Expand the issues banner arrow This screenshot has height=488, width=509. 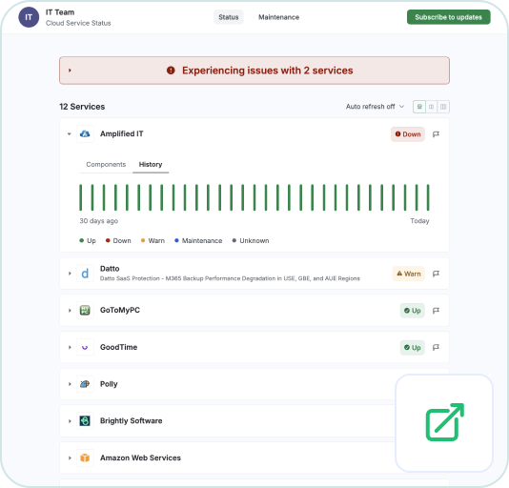(70, 71)
